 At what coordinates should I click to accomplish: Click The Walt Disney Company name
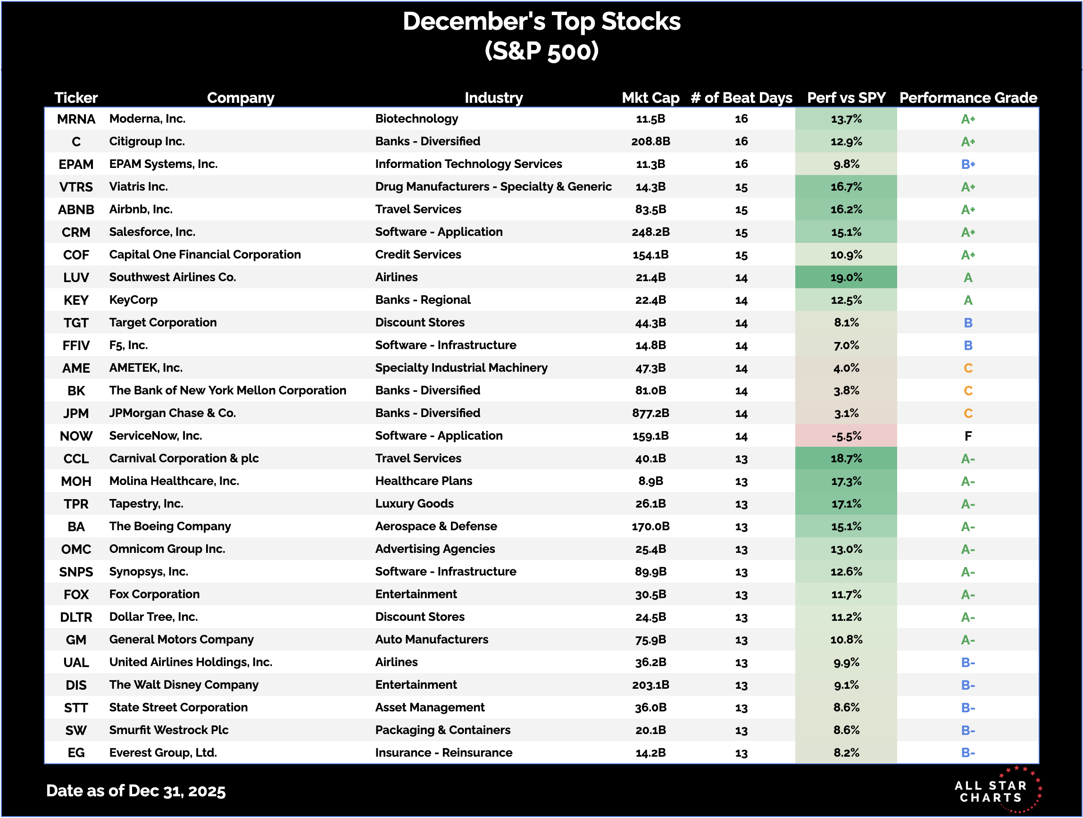point(183,685)
